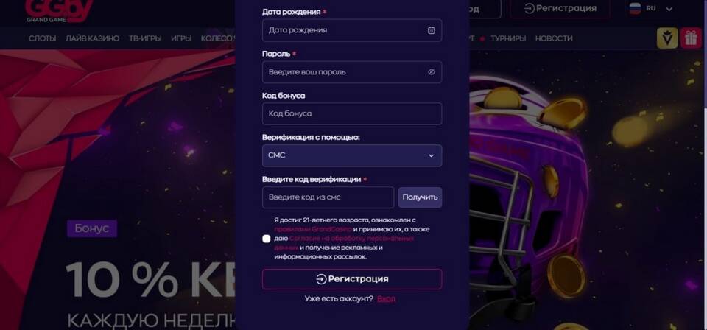Open the НОВОСТИ menu item
Screen dimensions: 707x330
click(554, 38)
